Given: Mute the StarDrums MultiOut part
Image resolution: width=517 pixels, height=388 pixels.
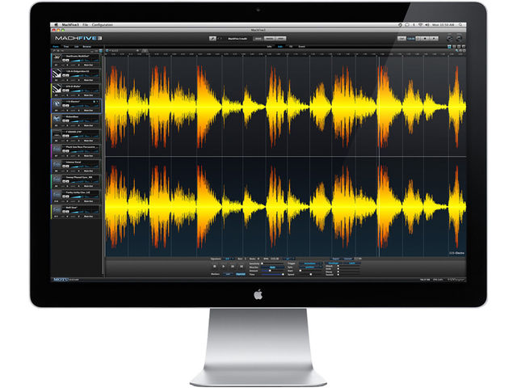Looking at the screenshot, I should 65,61.
